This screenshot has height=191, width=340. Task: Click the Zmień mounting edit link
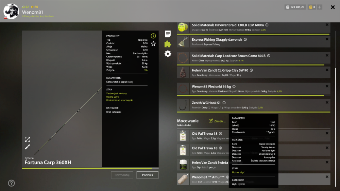pyautogui.click(x=217, y=121)
